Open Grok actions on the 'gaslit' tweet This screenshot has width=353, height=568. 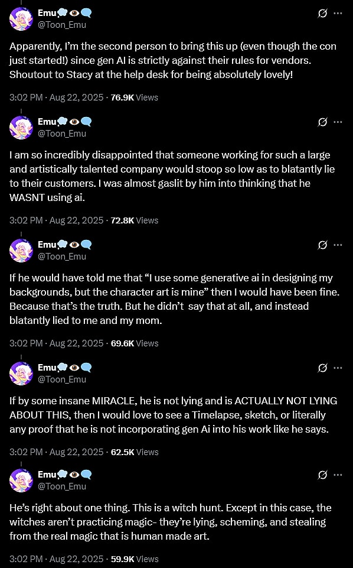[x=322, y=122]
